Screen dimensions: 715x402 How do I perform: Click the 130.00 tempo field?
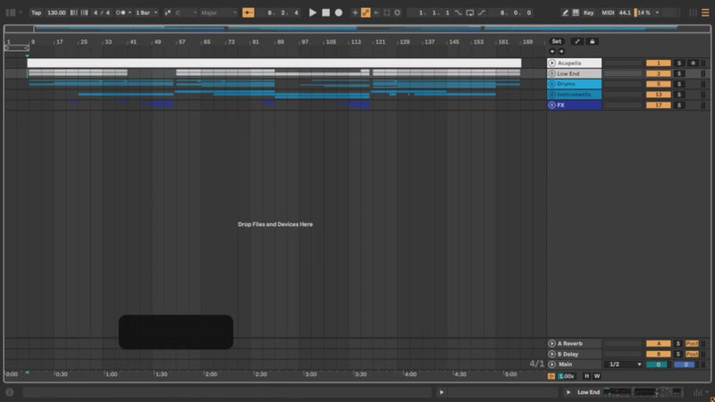coord(56,13)
